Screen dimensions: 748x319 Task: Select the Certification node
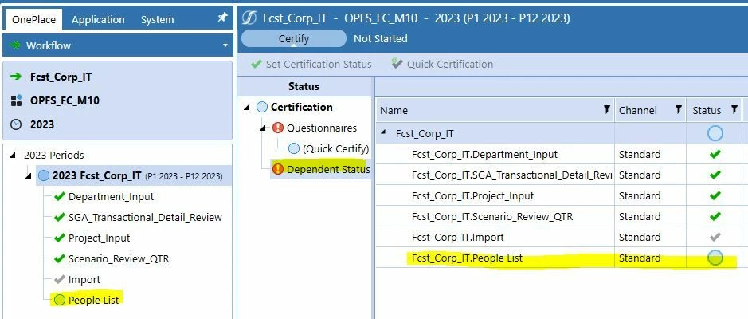(x=301, y=107)
